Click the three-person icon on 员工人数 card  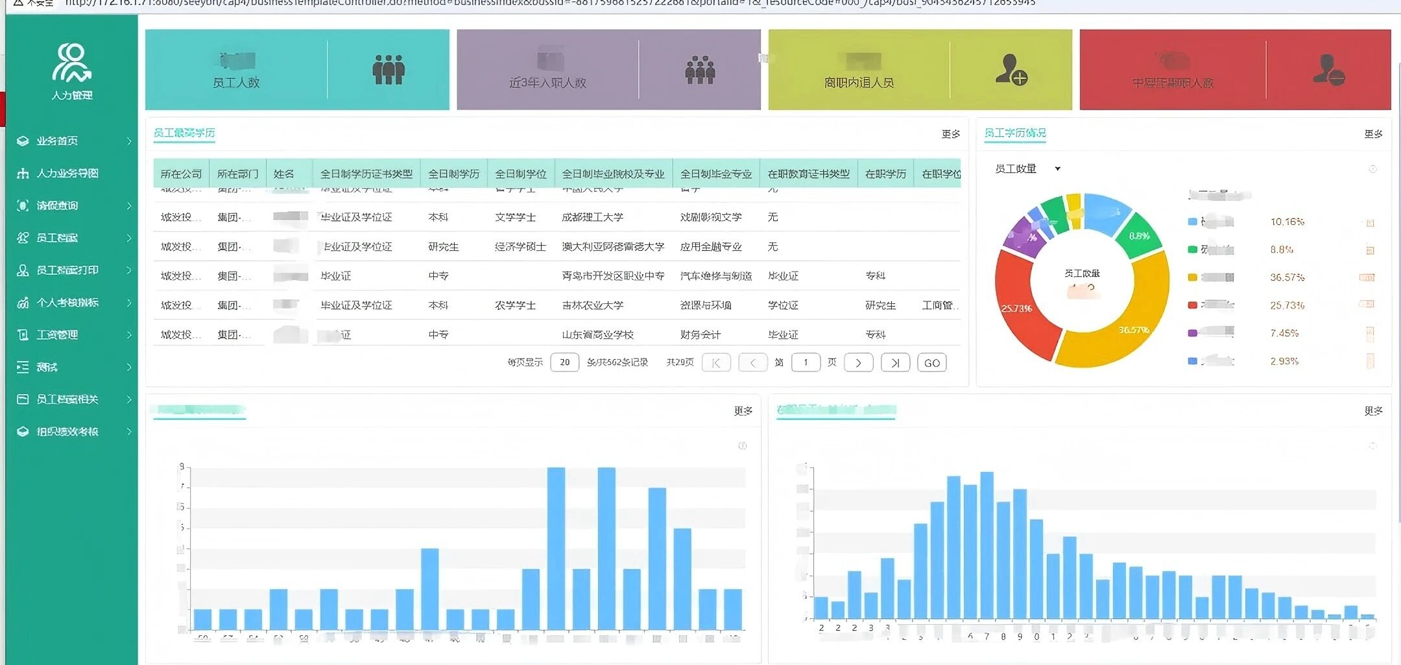click(388, 69)
